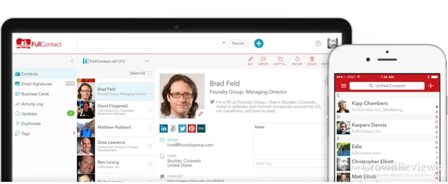Click the Duplicates sidebar icon
The image size is (448, 184).
coord(18,124)
